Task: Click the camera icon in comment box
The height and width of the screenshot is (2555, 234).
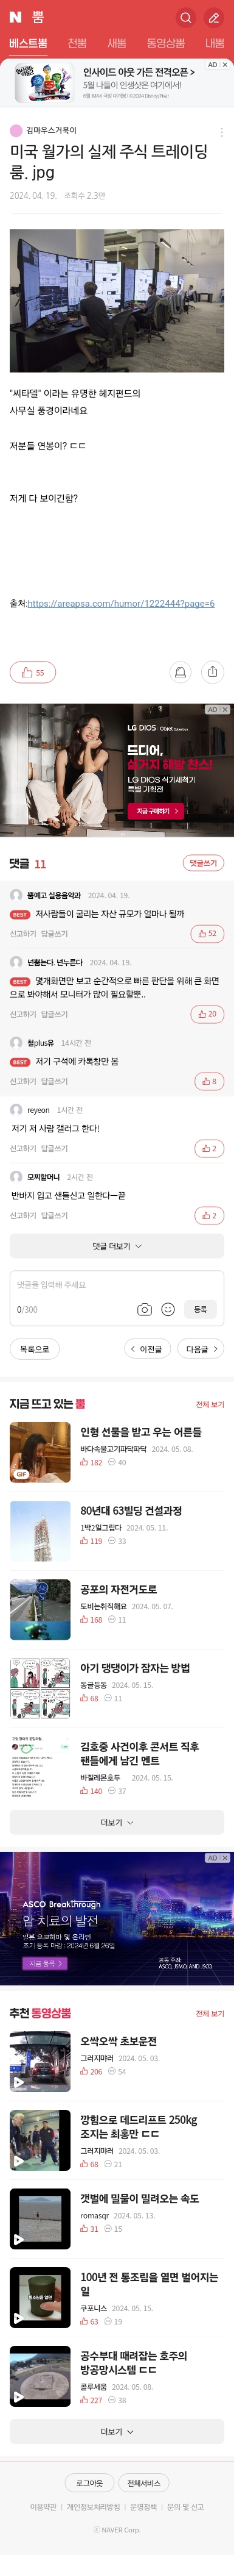Action: pyautogui.click(x=144, y=1309)
